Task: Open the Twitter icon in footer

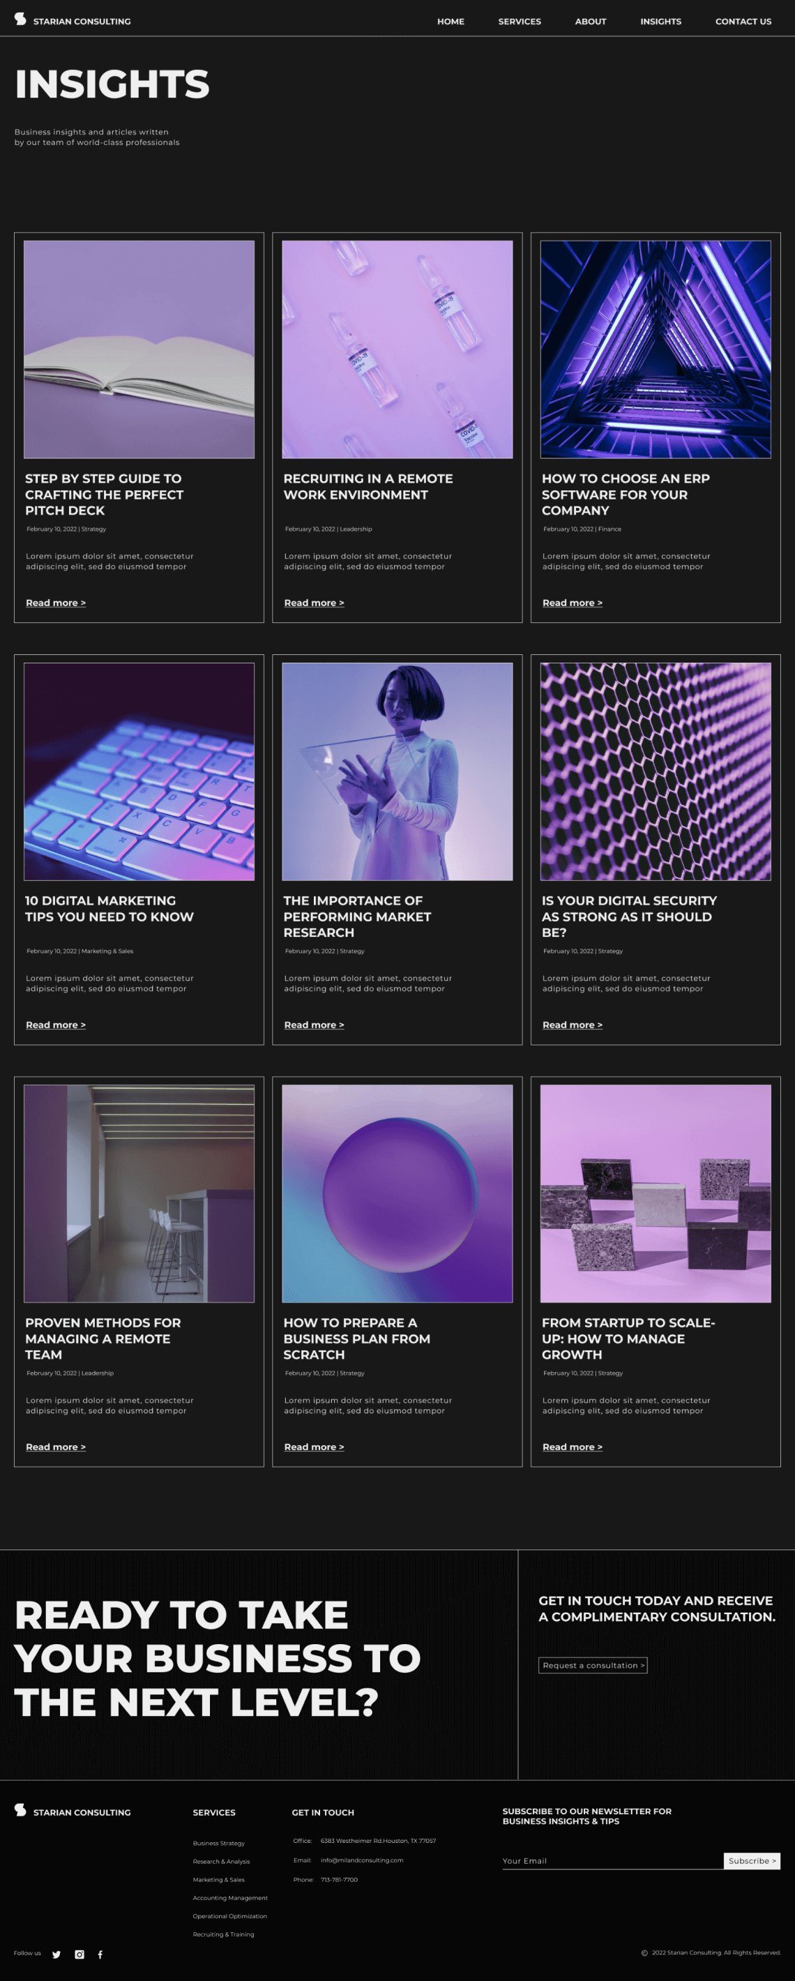Action: pos(56,1954)
